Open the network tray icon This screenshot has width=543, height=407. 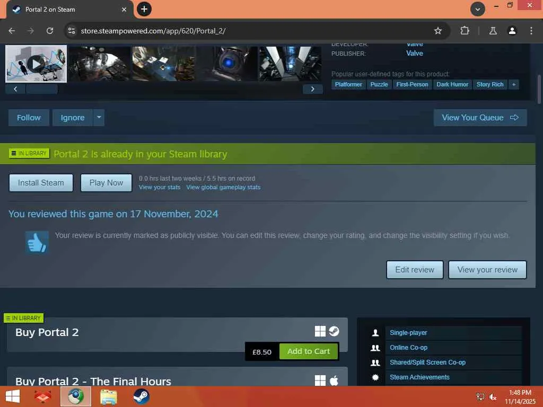pyautogui.click(x=480, y=397)
